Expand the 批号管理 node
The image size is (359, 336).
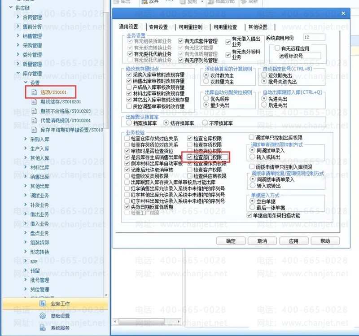point(26,279)
